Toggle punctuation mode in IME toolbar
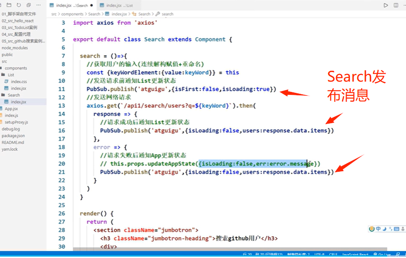 (x=390, y=229)
